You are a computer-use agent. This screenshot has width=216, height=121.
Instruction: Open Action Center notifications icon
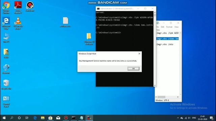[212, 118]
